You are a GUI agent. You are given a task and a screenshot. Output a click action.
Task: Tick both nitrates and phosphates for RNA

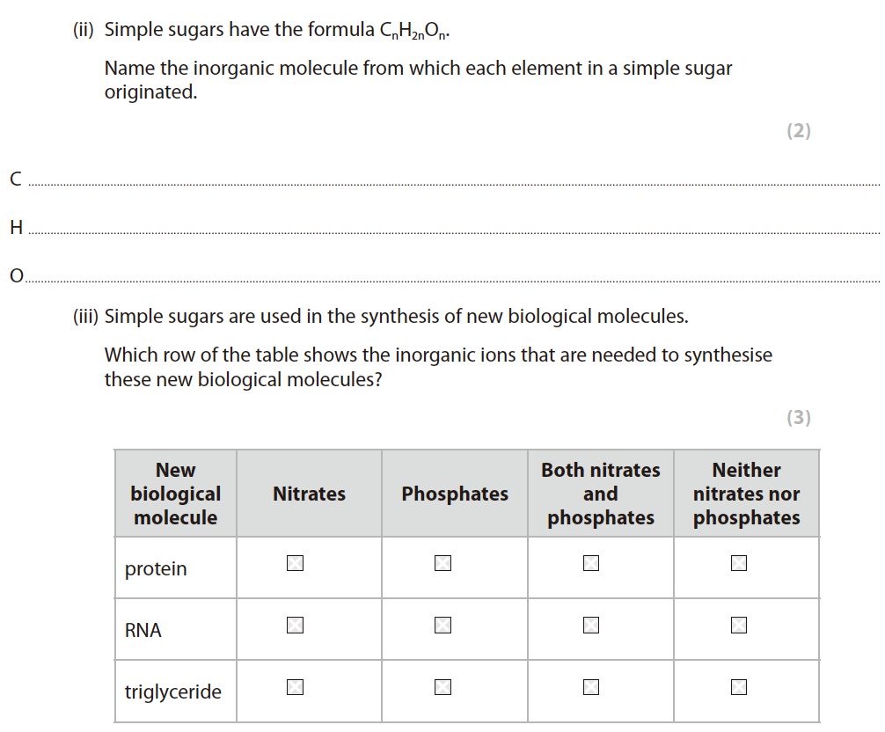pos(590,626)
